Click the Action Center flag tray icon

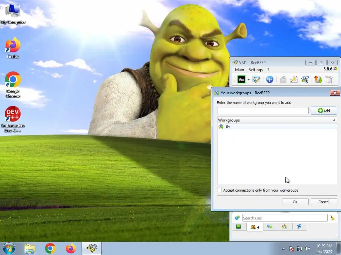point(291,249)
